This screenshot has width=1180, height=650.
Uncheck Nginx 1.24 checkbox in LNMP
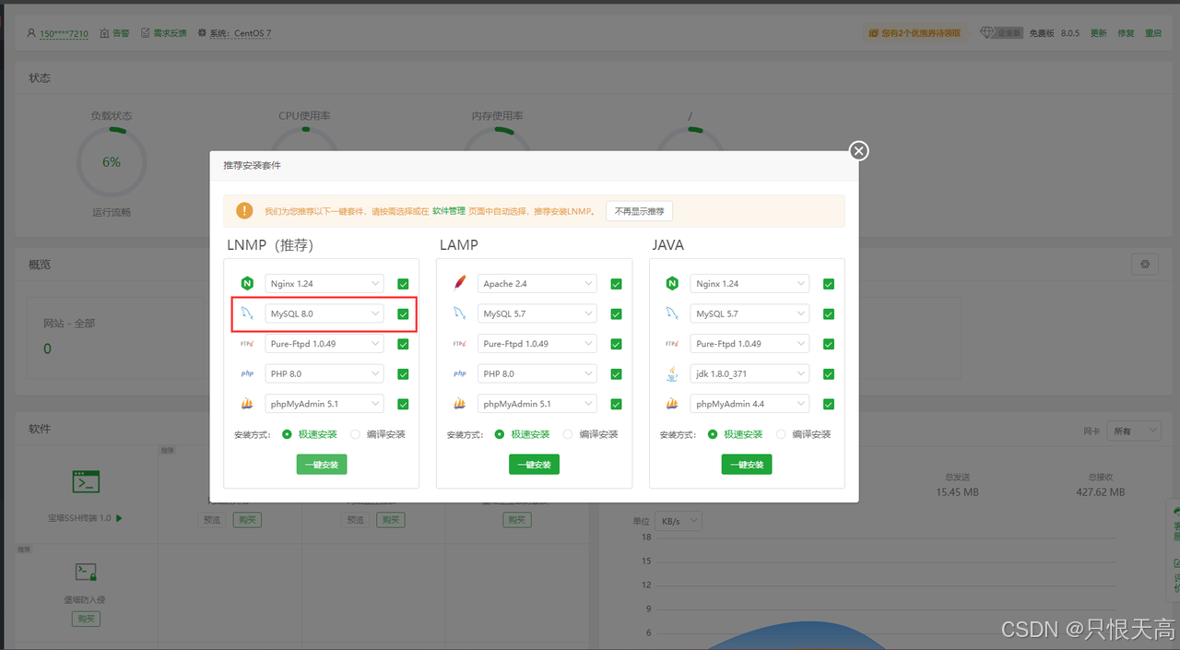pyautogui.click(x=403, y=284)
